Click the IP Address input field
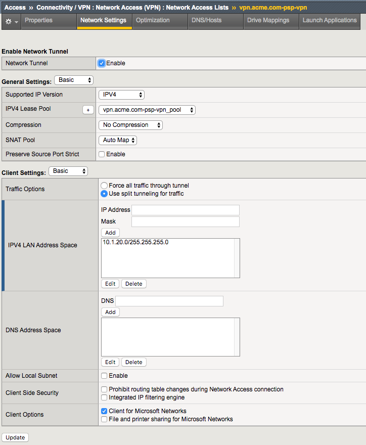 click(186, 210)
